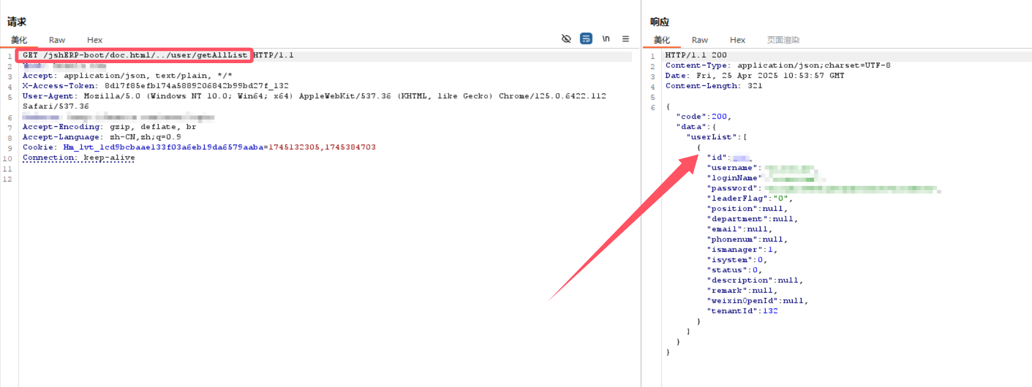Click the Accept-Language header line

(x=102, y=137)
